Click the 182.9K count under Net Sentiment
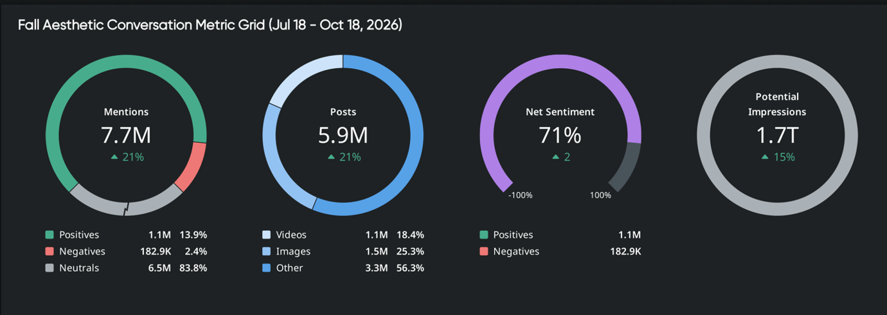Viewport: 887px width, 315px height. [x=625, y=251]
